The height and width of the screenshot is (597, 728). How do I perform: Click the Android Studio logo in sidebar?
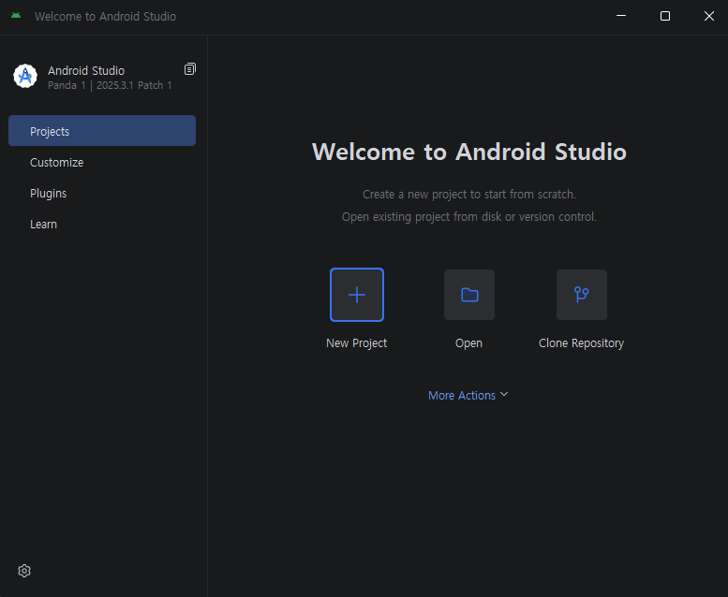(x=25, y=76)
